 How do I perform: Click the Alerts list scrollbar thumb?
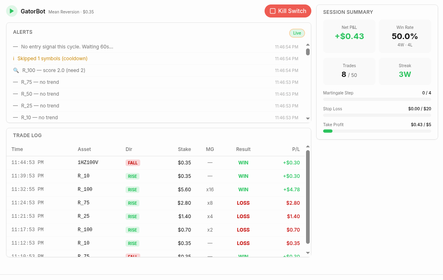308,52
